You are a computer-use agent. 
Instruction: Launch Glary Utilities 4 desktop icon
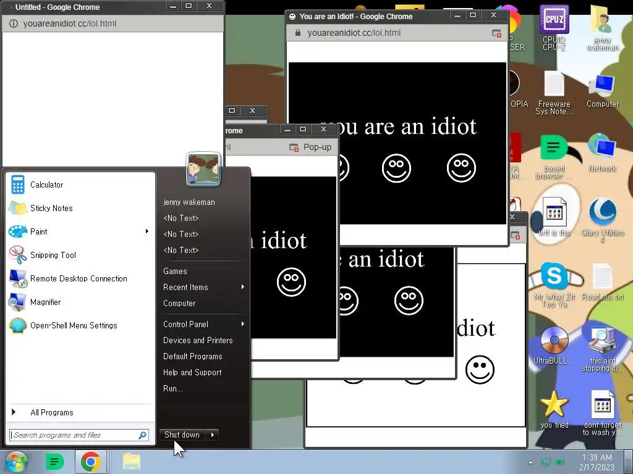pos(602,220)
